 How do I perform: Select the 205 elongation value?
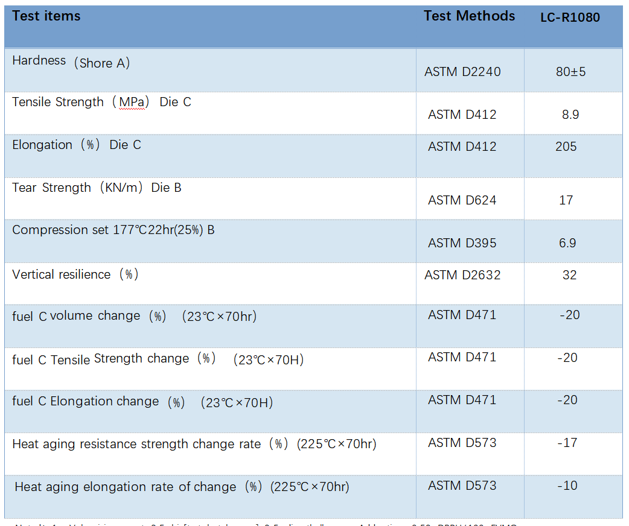click(x=566, y=147)
